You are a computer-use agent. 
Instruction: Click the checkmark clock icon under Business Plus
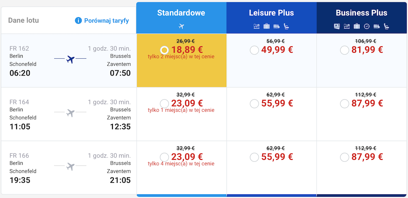[x=367, y=26]
